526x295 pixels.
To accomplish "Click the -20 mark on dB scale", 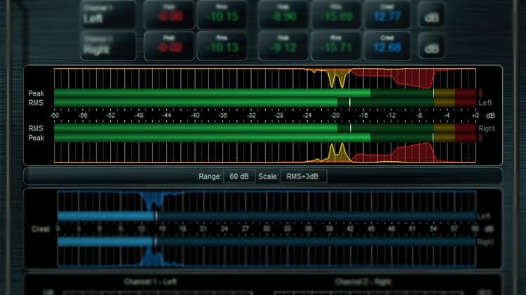I will (x=335, y=116).
